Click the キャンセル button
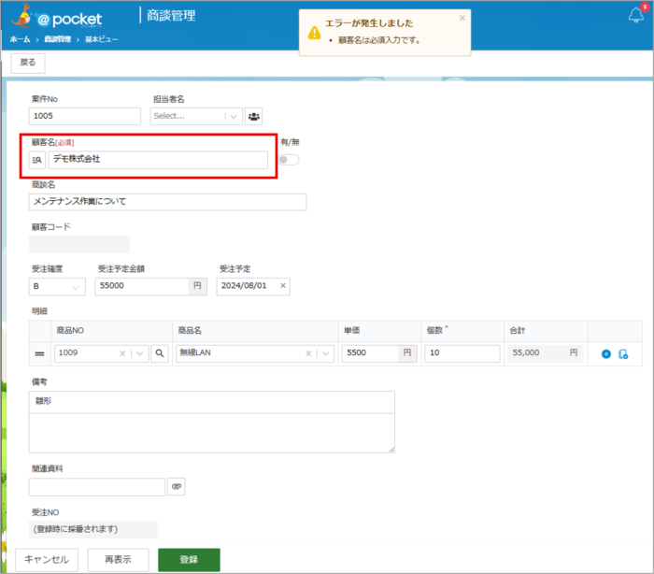 (47, 560)
